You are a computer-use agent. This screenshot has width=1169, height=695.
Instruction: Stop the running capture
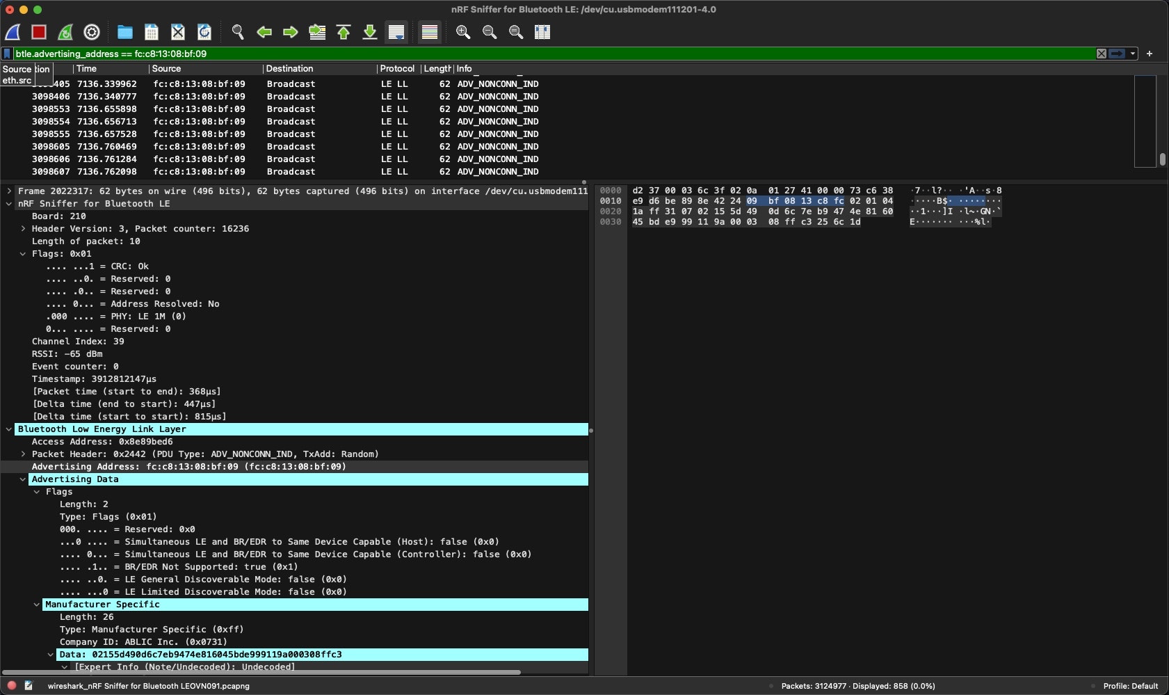[x=39, y=32]
